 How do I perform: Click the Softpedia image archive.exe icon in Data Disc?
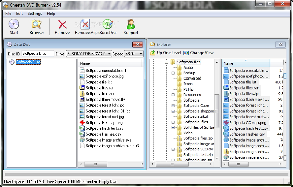[82, 140]
